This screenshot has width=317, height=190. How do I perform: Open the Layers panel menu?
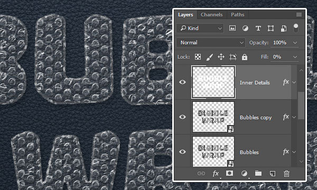pyautogui.click(x=299, y=15)
